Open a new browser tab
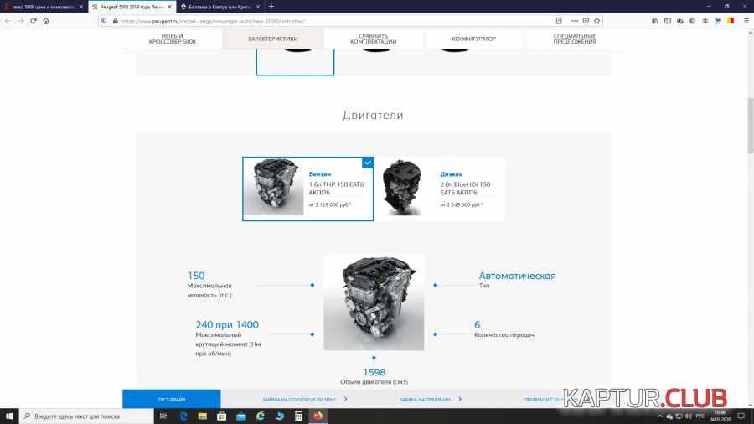754x424 pixels. click(x=271, y=7)
